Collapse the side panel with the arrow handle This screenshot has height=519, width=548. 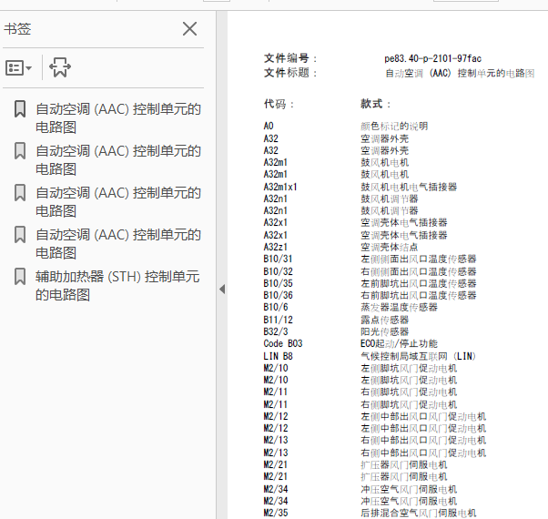222,289
